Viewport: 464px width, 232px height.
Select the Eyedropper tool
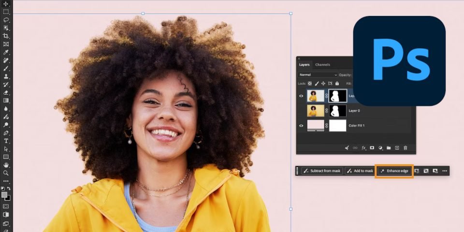(6, 52)
